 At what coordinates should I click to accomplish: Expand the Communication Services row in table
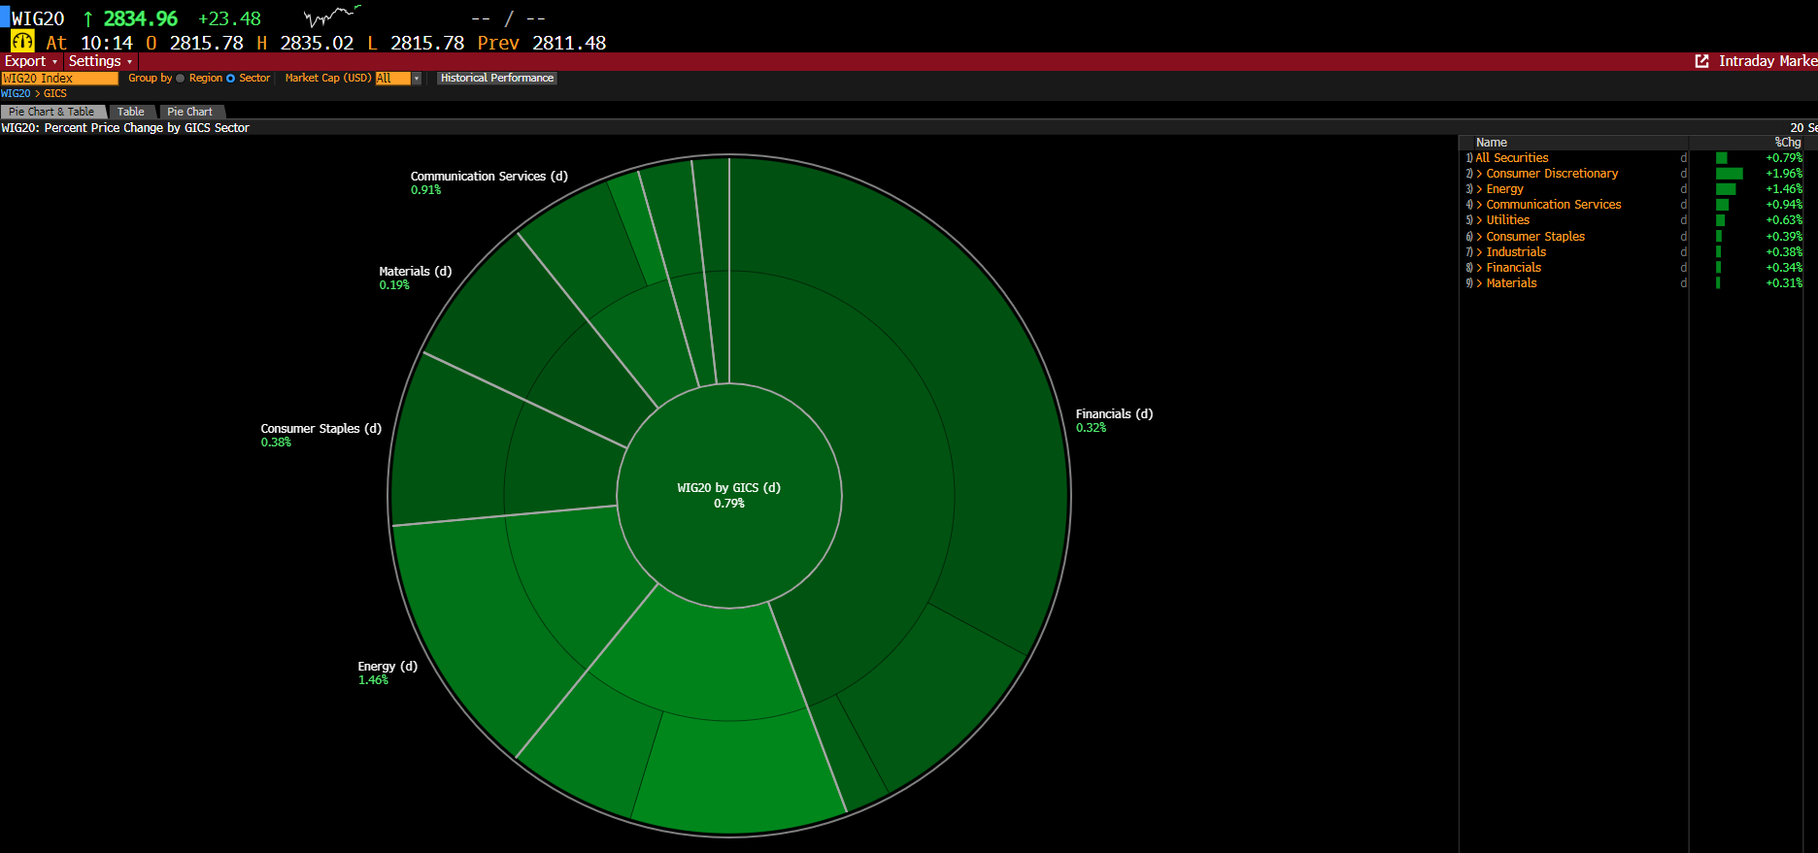coord(1479,205)
